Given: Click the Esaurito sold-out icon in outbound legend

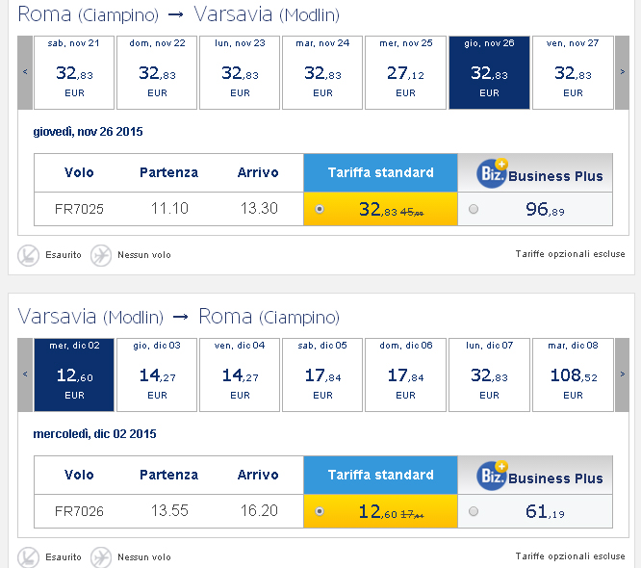Looking at the screenshot, I should point(28,255).
